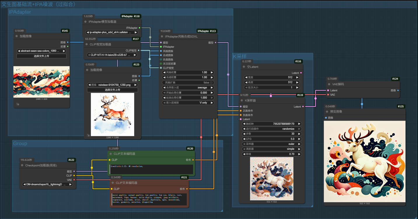Select the K采样 group title

pos(239,56)
